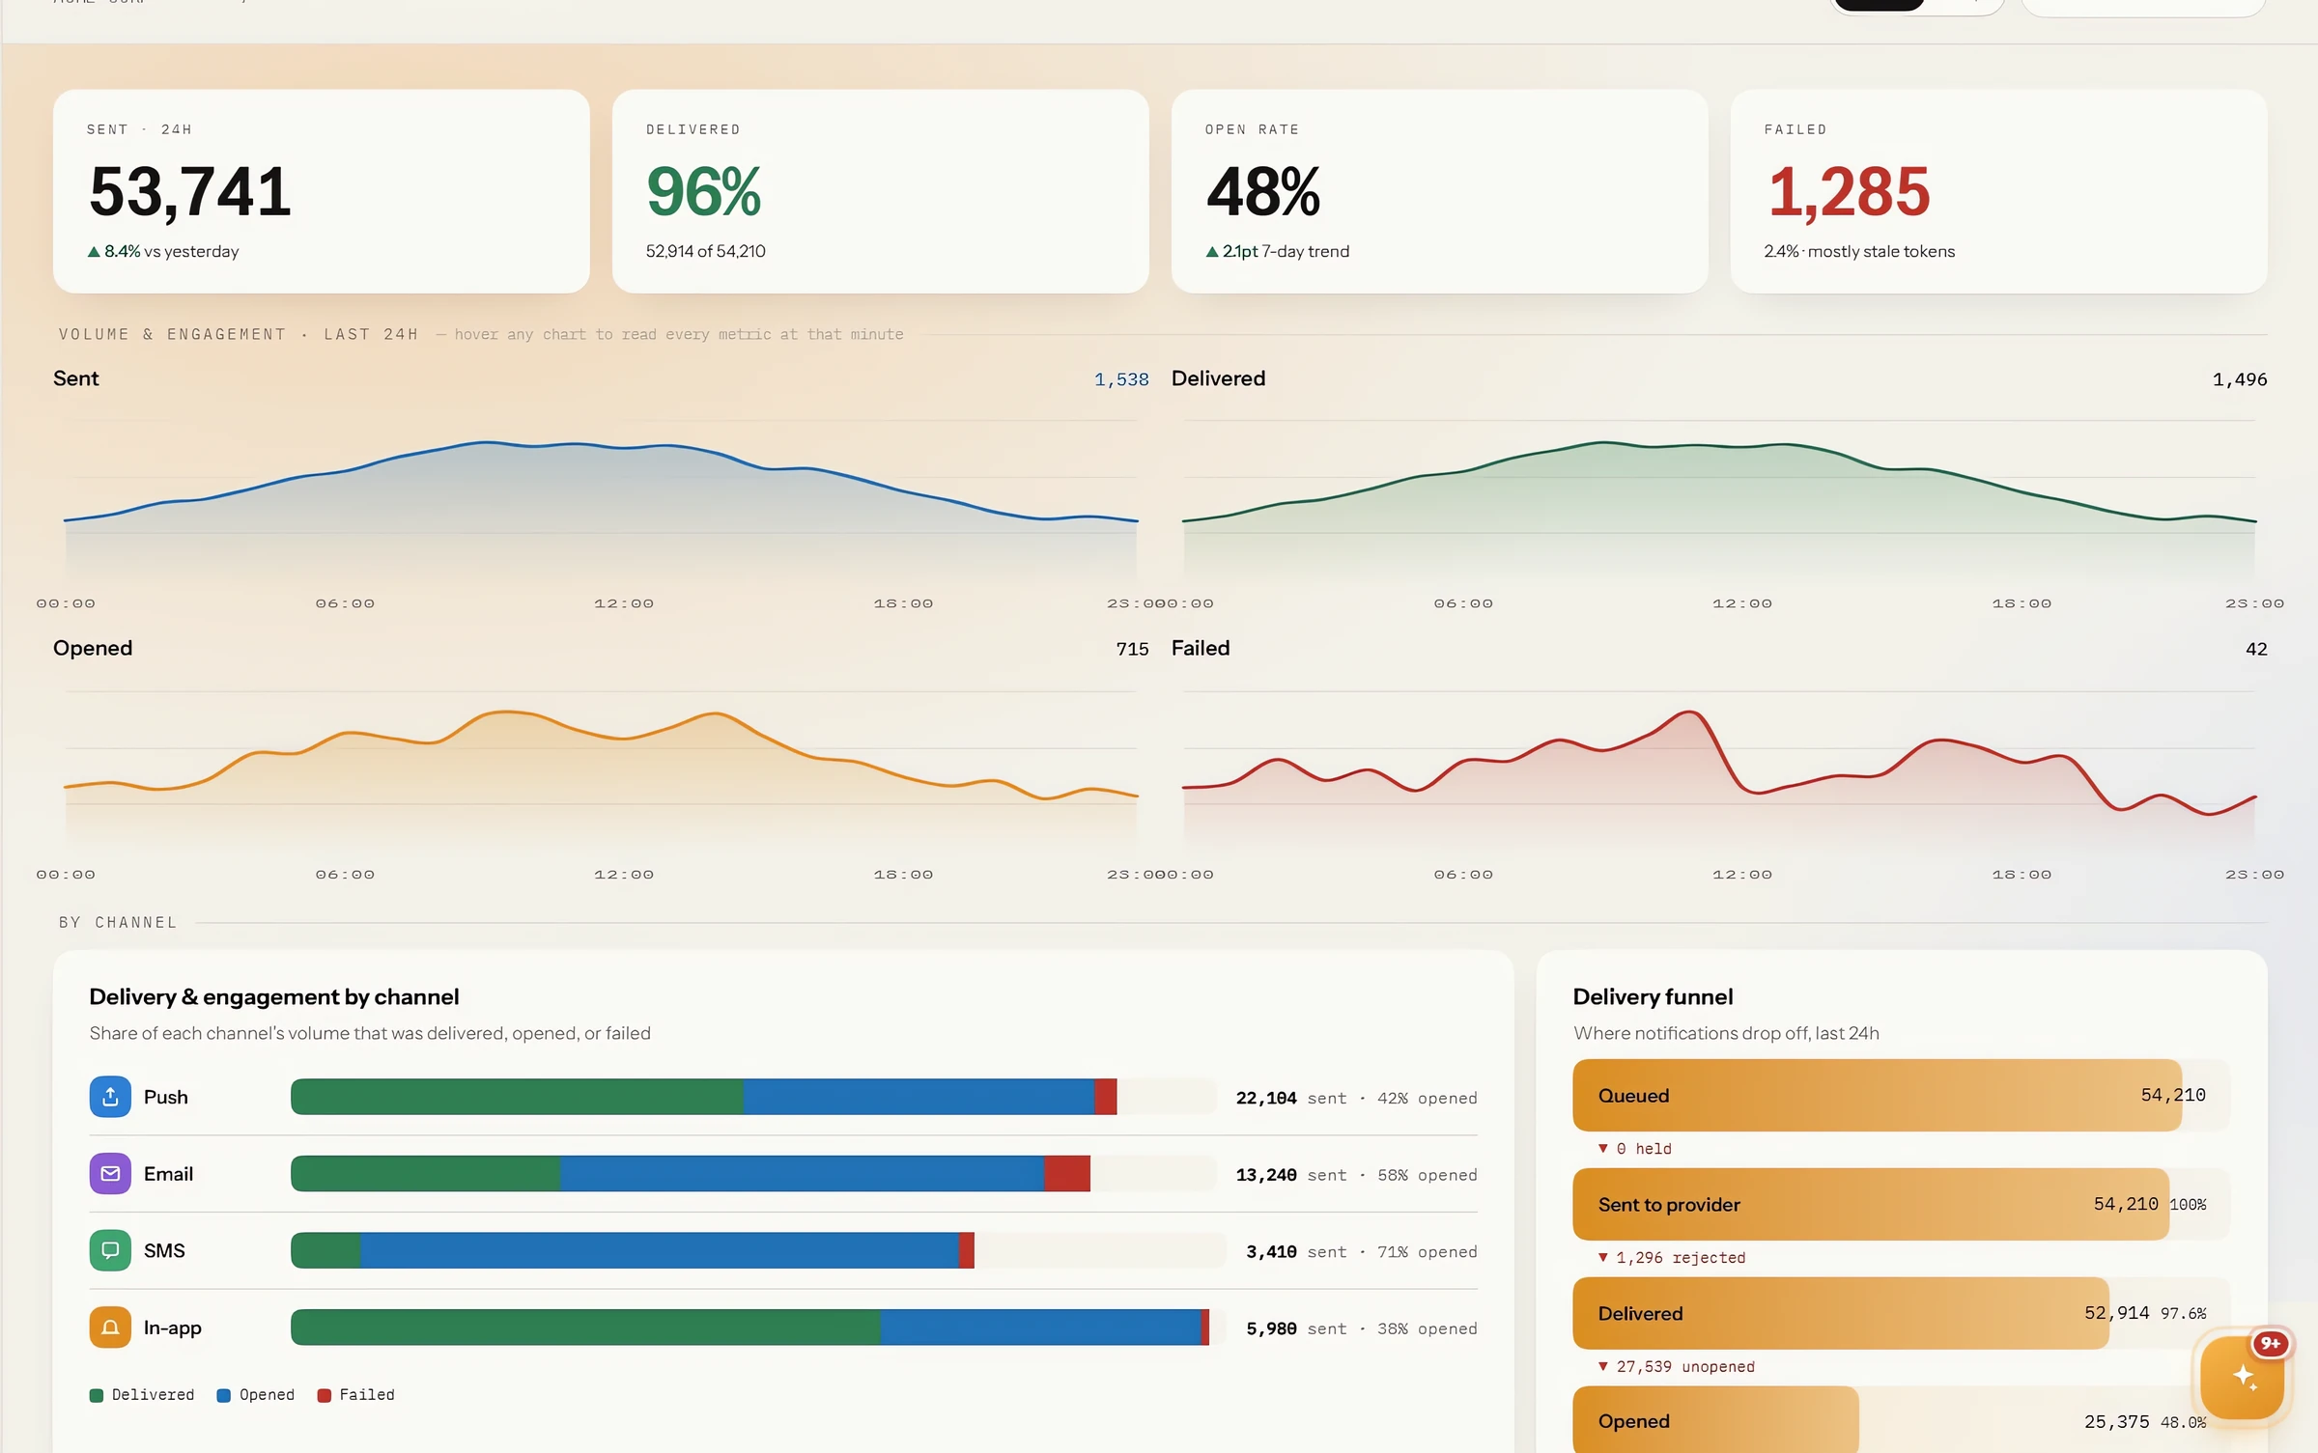The image size is (2318, 1453).
Task: Select the SMS channel delivery bar
Action: tap(758, 1250)
